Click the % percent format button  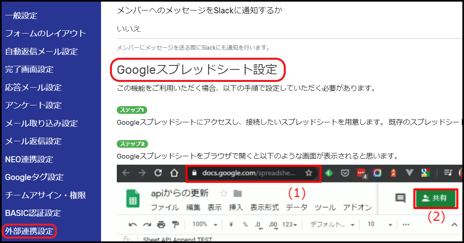[245, 224]
